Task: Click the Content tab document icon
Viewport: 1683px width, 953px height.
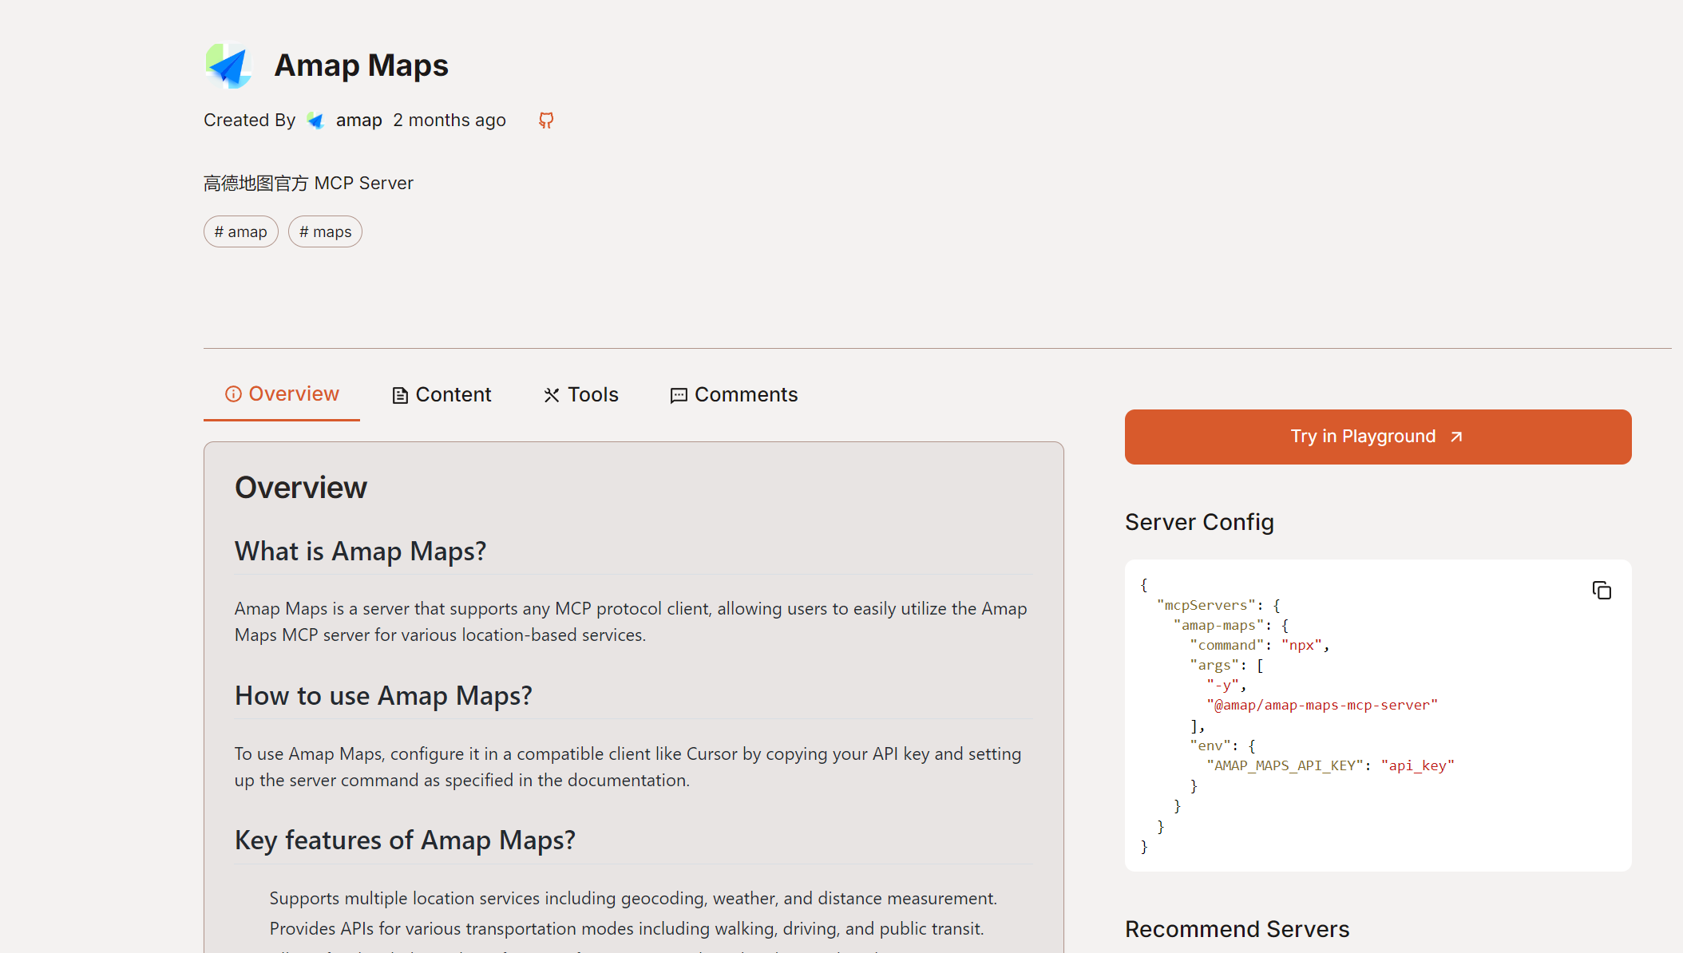Action: pos(400,395)
